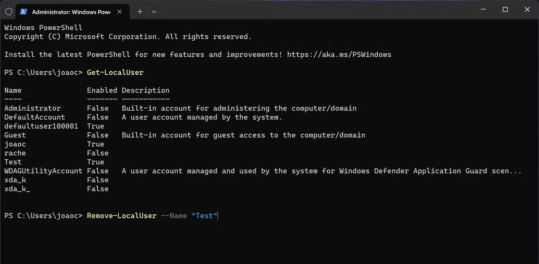Click the Description column header
Viewport: 539px width, 264px height.
click(145, 90)
